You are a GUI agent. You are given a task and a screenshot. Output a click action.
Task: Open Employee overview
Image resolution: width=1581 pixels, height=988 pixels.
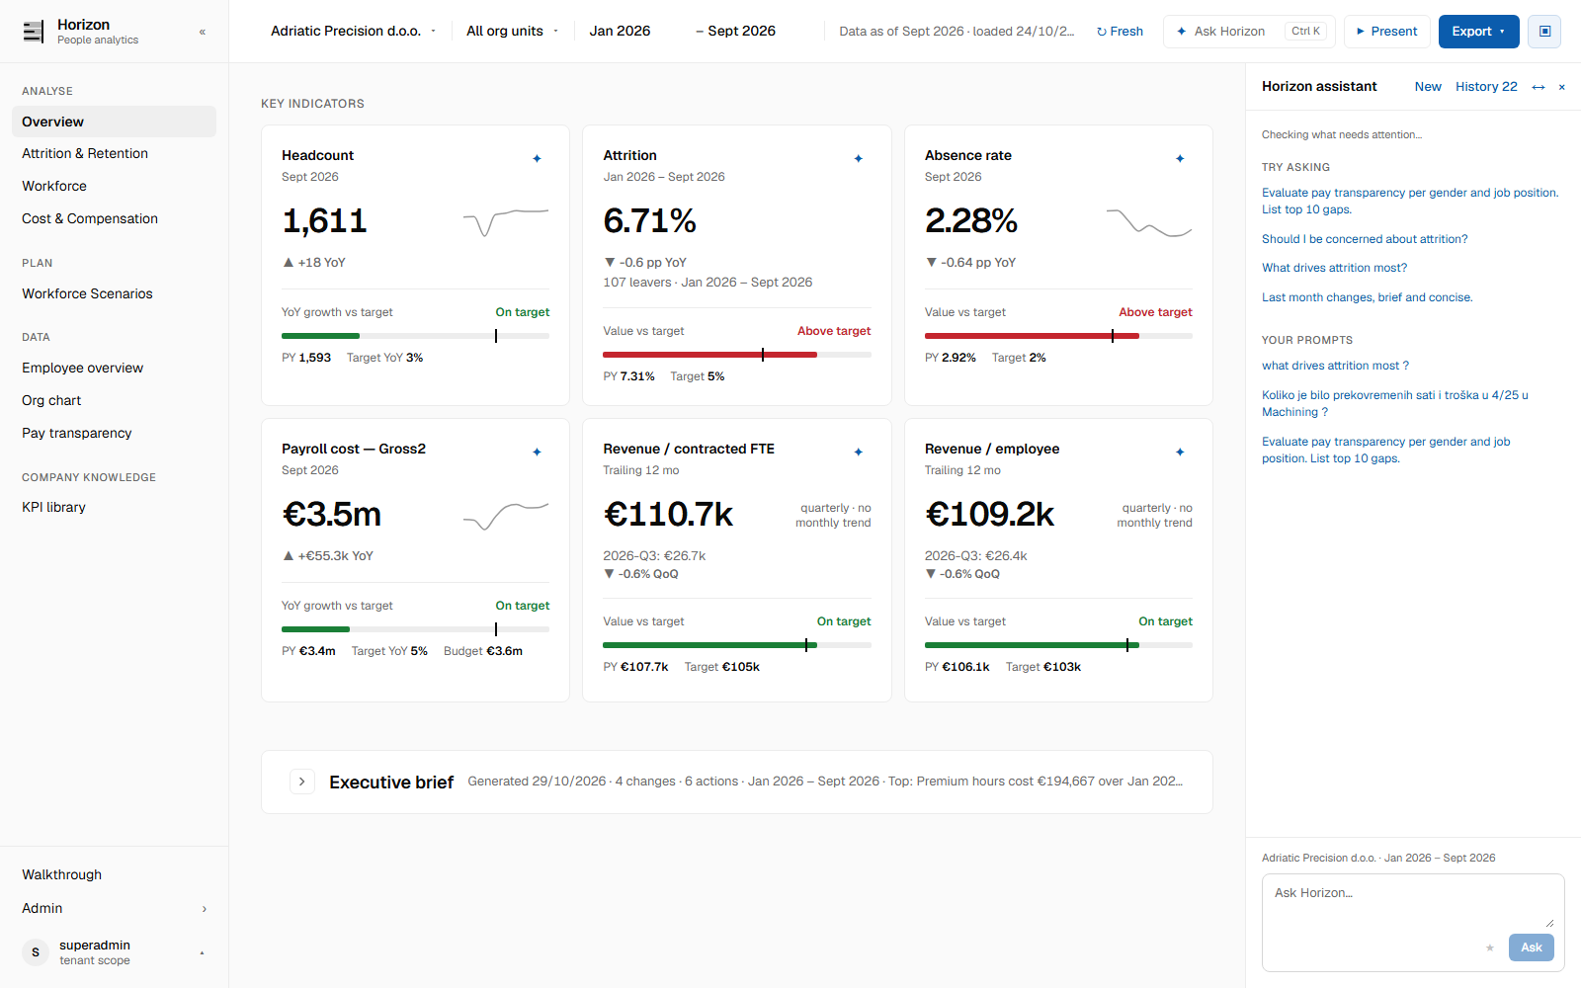[114, 368]
